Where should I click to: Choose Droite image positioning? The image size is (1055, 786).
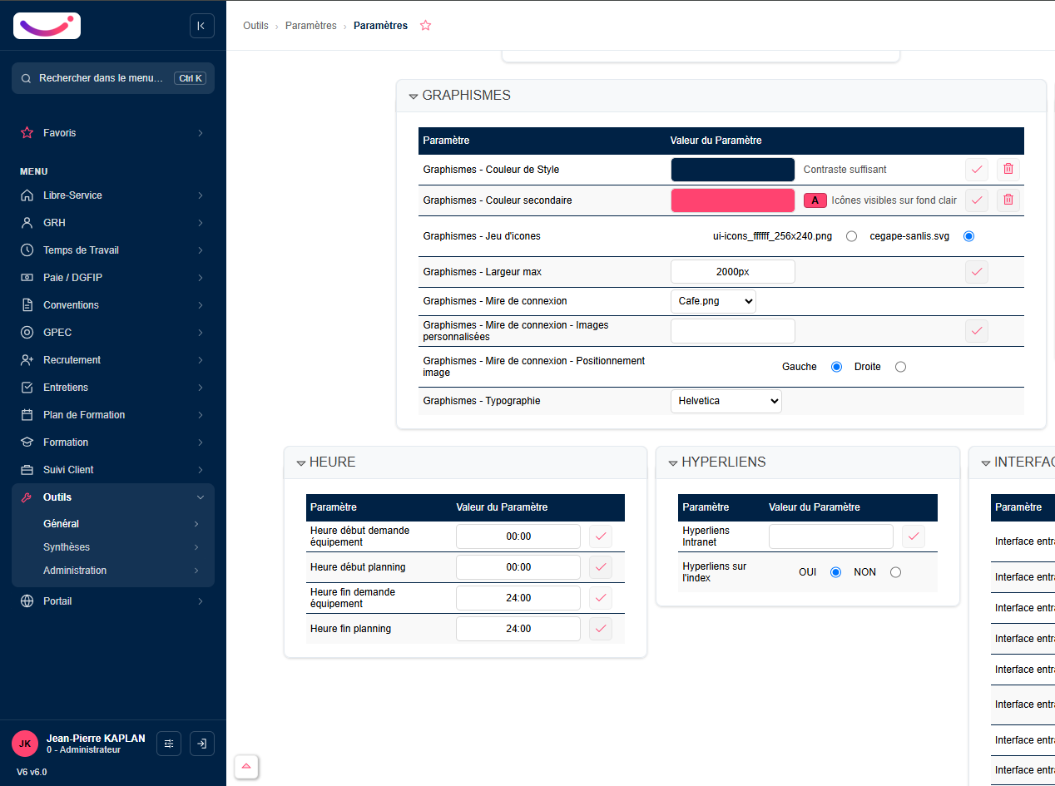900,367
